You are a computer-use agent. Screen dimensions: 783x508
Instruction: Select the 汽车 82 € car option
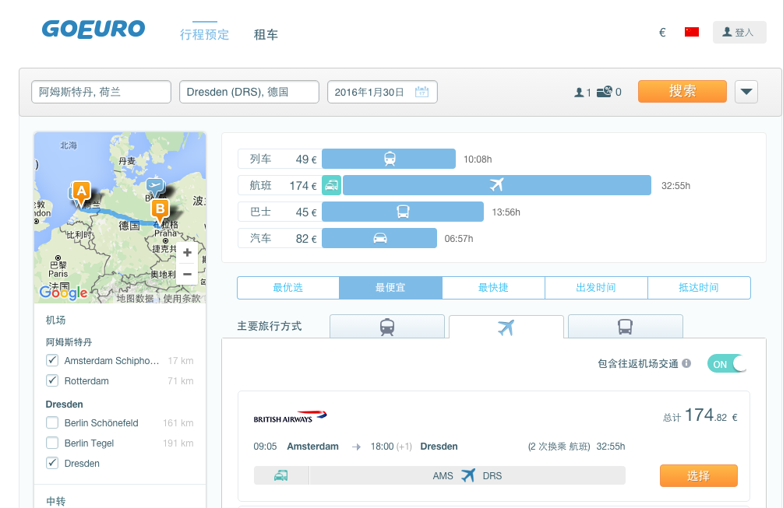tap(280, 238)
